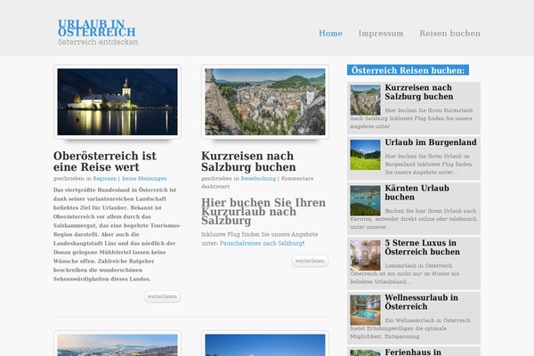Click weiterlesen under the Oberösterreich post

tap(162, 296)
